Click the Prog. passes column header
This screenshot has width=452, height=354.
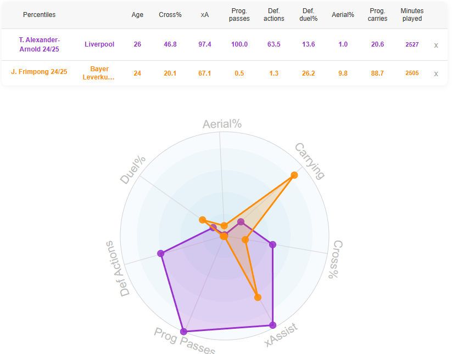[x=239, y=15]
